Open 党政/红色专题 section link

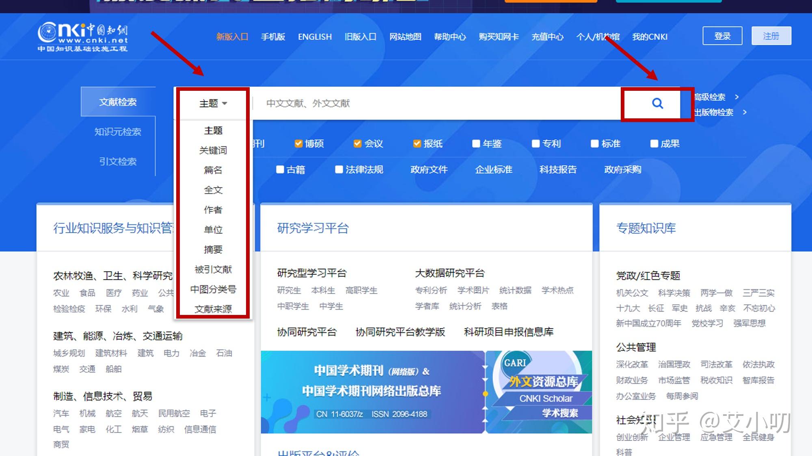coord(648,276)
